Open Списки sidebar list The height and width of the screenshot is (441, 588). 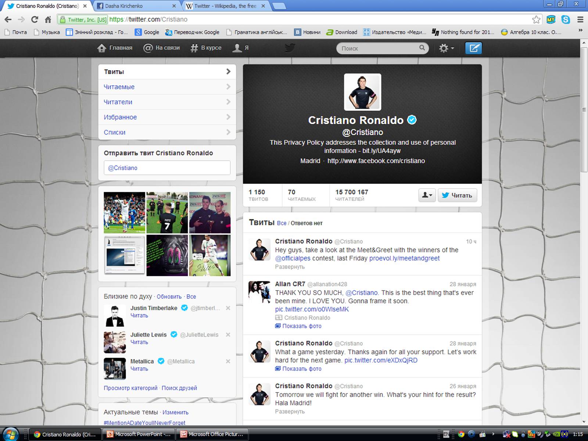coord(167,132)
